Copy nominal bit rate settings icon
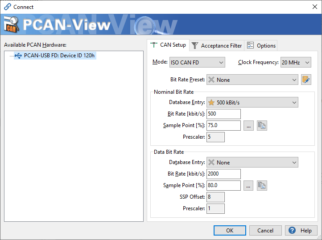This screenshot has height=240, width=322. (262, 125)
